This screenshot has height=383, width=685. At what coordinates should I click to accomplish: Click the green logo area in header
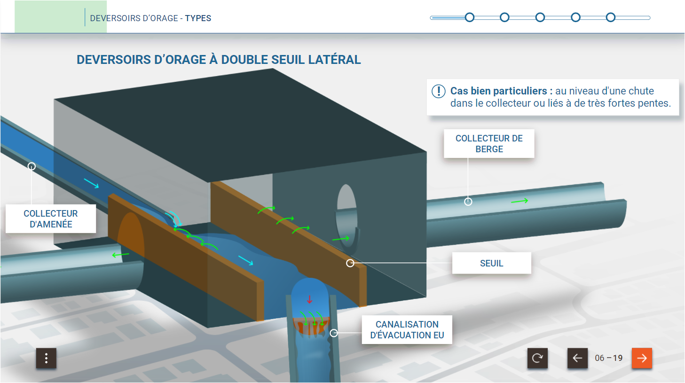[x=60, y=17]
